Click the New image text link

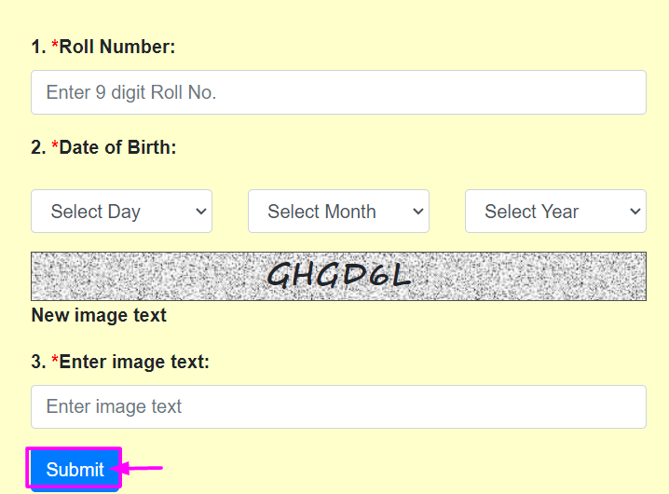click(x=99, y=315)
